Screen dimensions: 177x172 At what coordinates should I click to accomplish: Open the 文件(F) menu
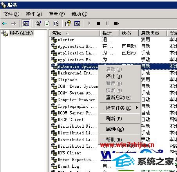11,14
